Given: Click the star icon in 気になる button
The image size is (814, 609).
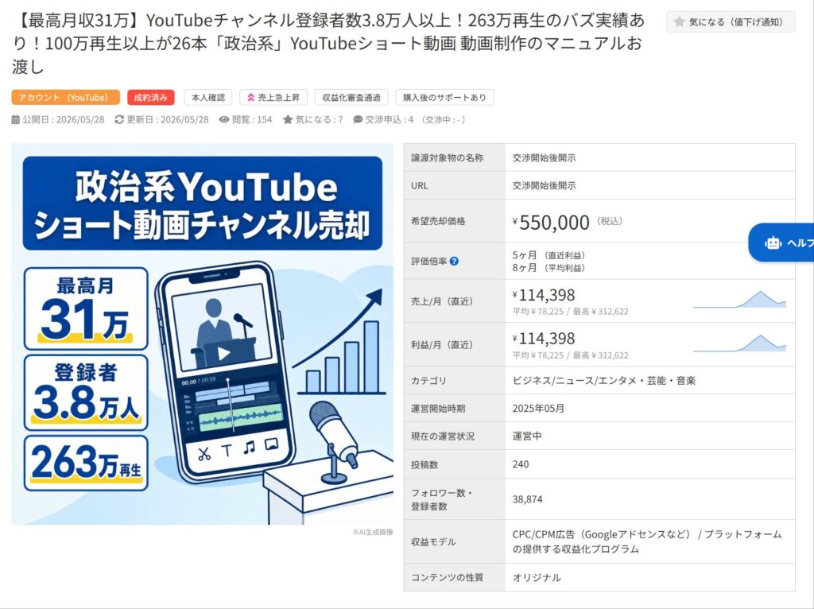Looking at the screenshot, I should click(679, 21).
